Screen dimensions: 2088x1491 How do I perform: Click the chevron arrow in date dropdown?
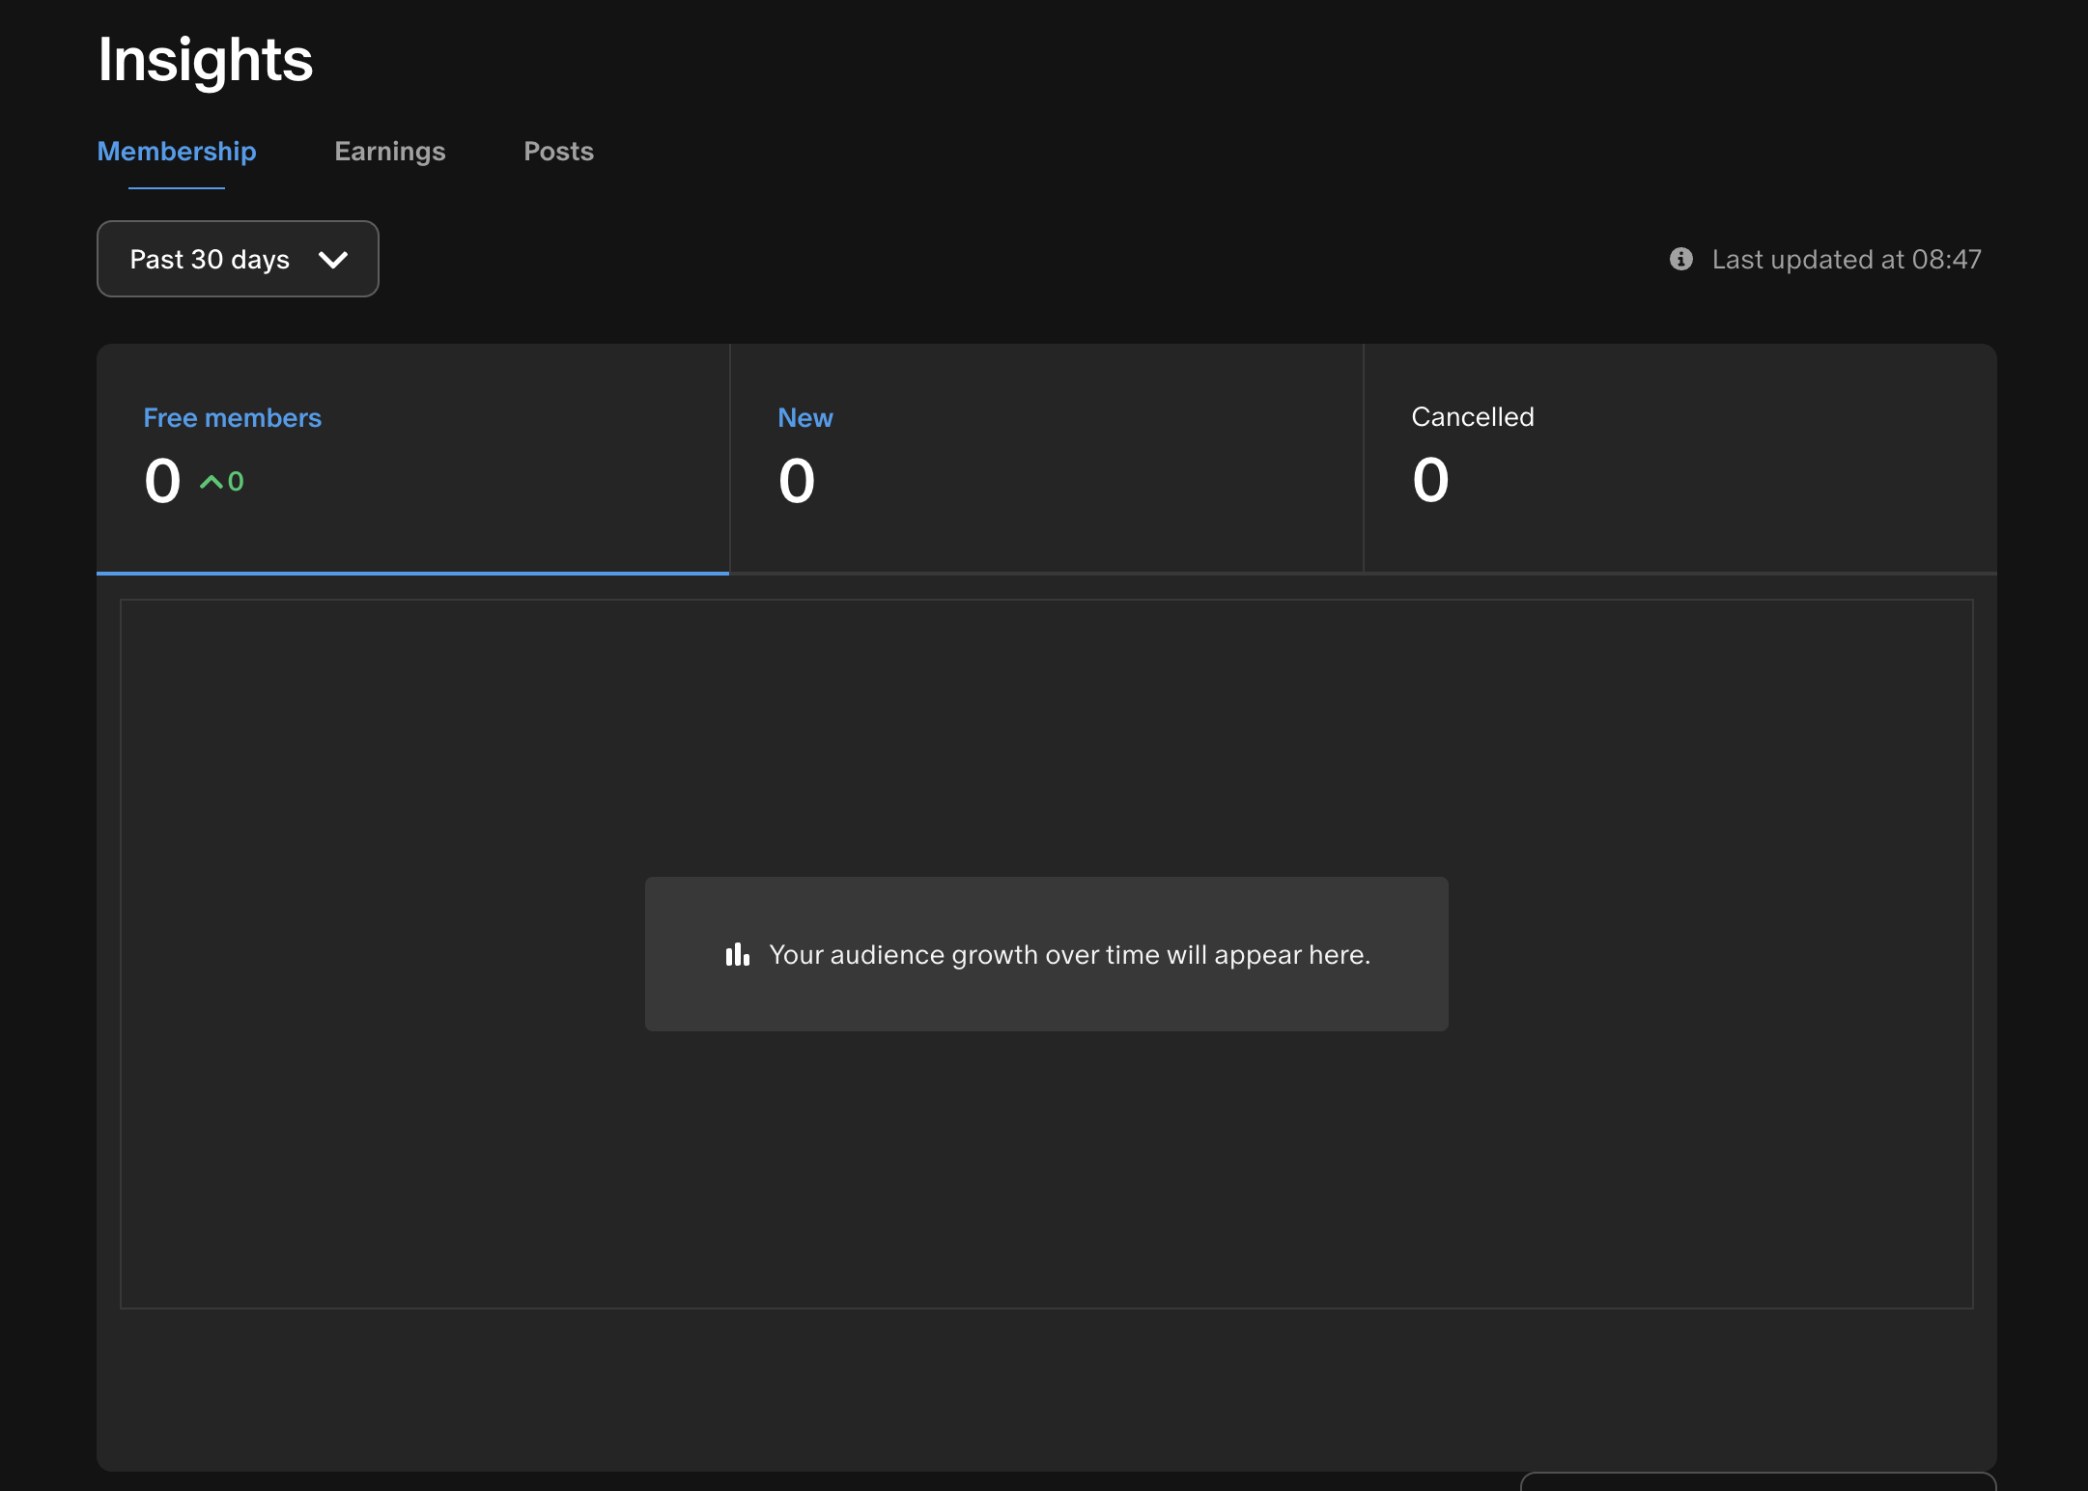(333, 260)
